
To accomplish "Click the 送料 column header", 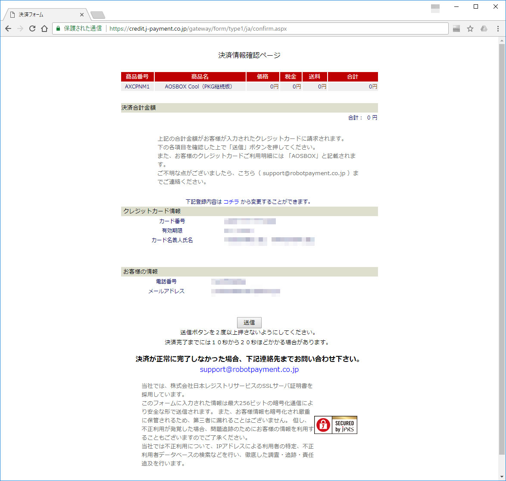I will coord(315,76).
